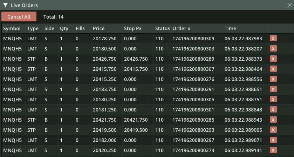Cancel order 174196200800309 with its X button
This screenshot has height=157, width=294.
[273, 39]
